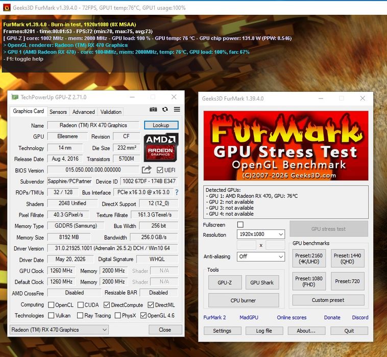Screen dimensions: 387x357
Task: Open the GPU selector dropdown in GPU-Z
Action: pos(59,329)
